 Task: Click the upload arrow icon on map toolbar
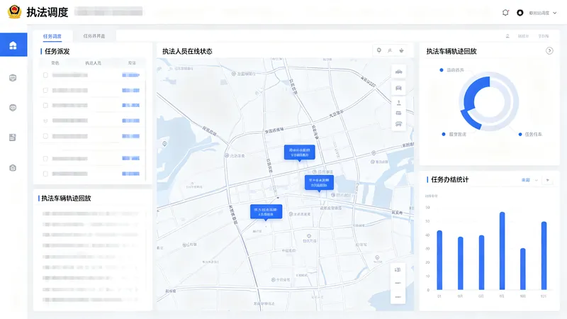pos(398,102)
